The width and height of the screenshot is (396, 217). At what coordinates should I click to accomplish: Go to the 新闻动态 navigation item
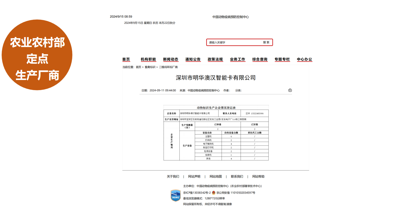click(171, 59)
